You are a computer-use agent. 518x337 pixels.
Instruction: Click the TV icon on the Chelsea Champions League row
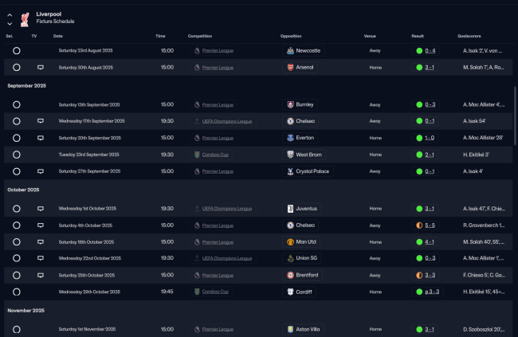(x=40, y=121)
